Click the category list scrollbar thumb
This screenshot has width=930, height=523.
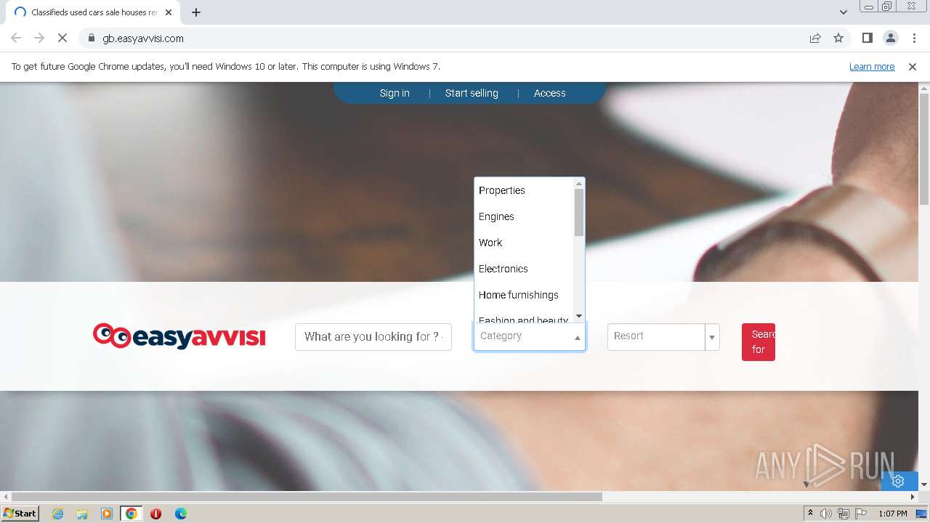[579, 212]
